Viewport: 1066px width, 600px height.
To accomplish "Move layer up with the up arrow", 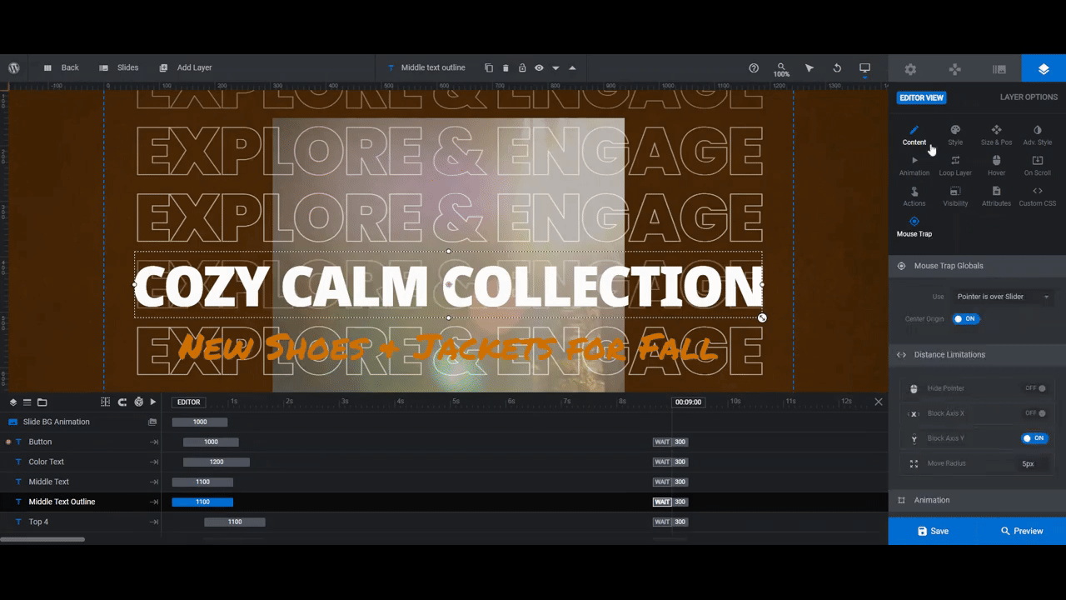I will pyautogui.click(x=572, y=68).
